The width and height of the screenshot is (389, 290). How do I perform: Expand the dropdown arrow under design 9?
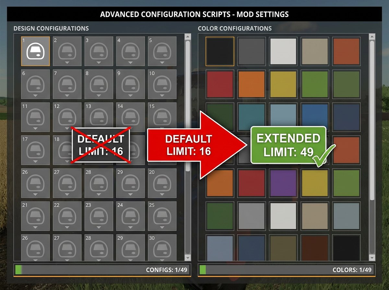130,95
